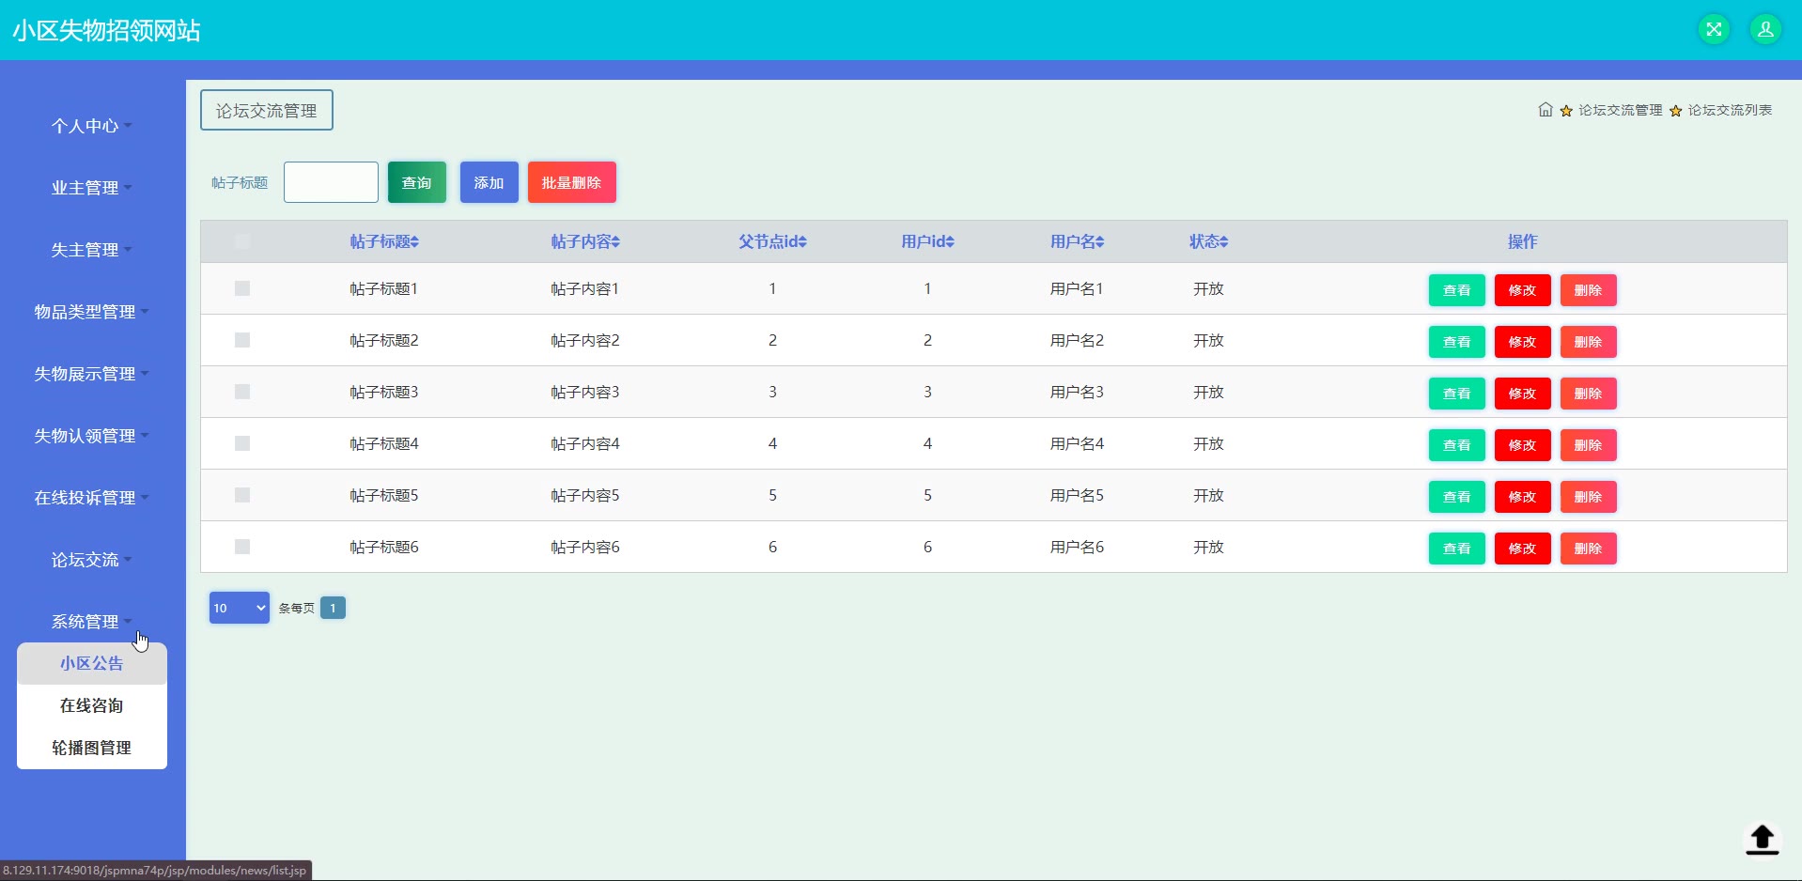Click the 添加 button

click(489, 182)
